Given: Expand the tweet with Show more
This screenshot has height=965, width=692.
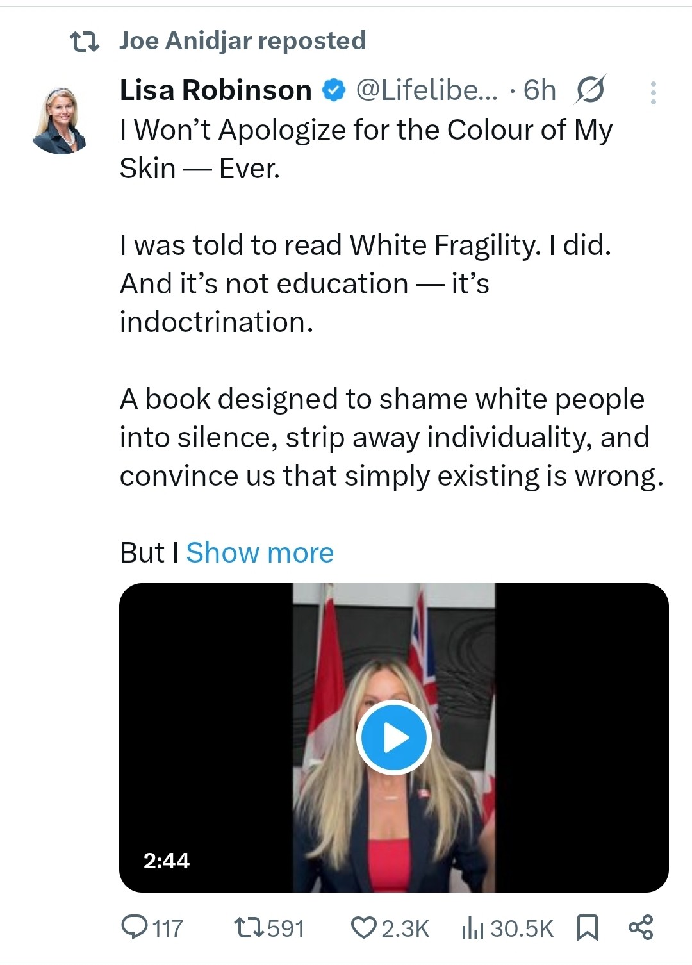Looking at the screenshot, I should [259, 552].
